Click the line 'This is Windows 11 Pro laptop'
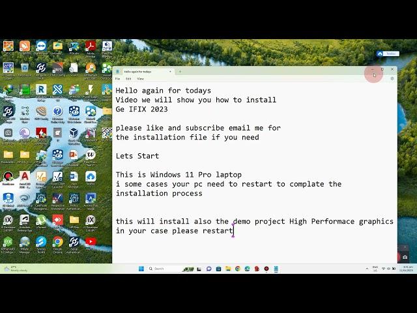Screen dimensions: 417x313 point(179,175)
